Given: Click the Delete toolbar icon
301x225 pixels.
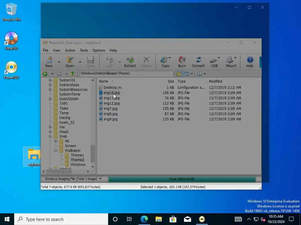Looking at the screenshot, I should (x=146, y=62).
